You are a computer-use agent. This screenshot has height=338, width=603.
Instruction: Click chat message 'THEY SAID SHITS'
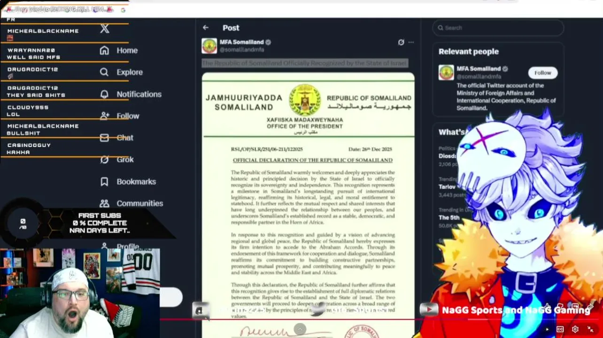[x=36, y=95]
